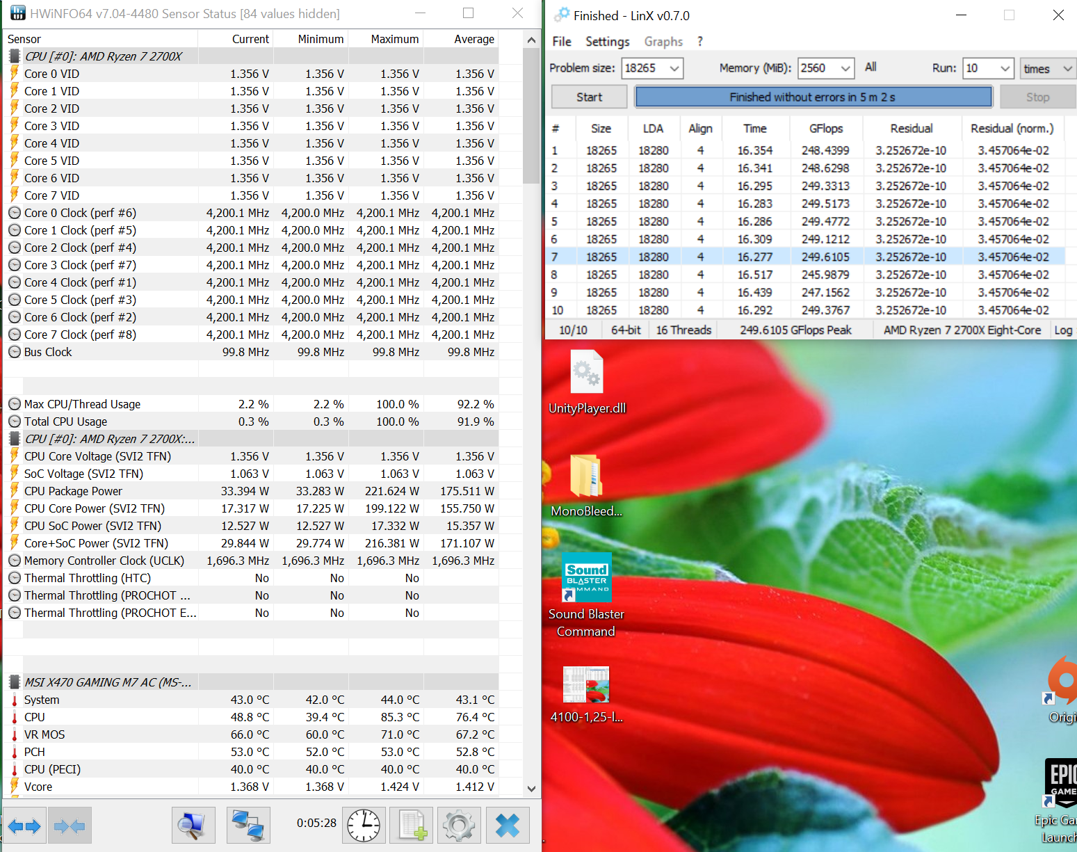Select Sound Blaster Command desktop shortcut
Screen dimensions: 1077x852
coord(586,595)
